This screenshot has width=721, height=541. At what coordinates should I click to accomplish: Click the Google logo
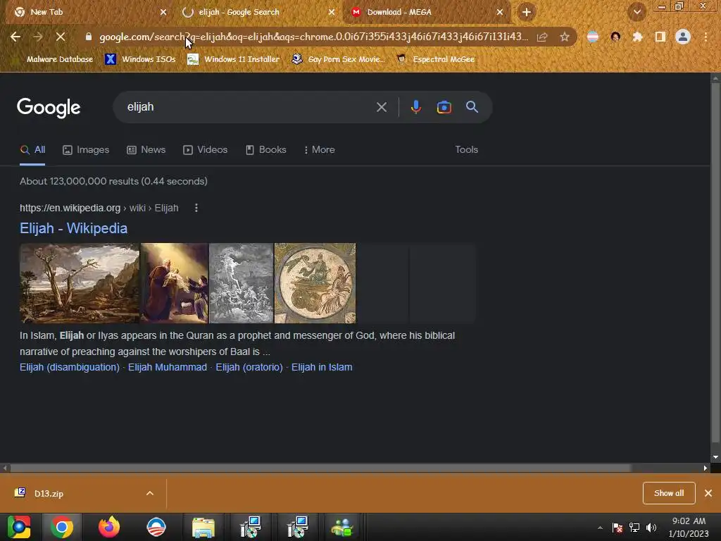[x=49, y=107]
